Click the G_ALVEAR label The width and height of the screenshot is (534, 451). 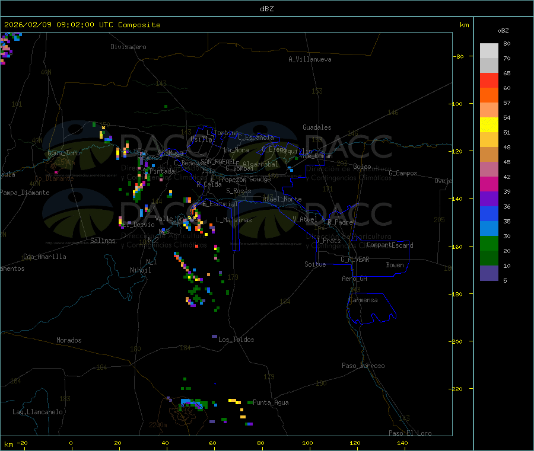pos(355,260)
